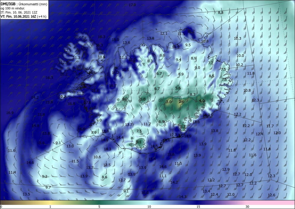295x209 pixels.
Task: Click the 12.5 value on the map
Action: coord(107,165)
